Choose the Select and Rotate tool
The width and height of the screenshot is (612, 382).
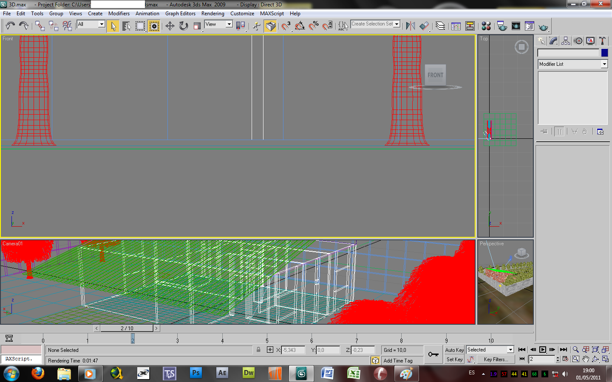(x=184, y=26)
